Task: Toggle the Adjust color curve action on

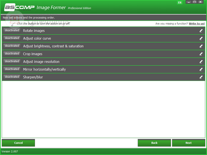Action: tap(12, 38)
